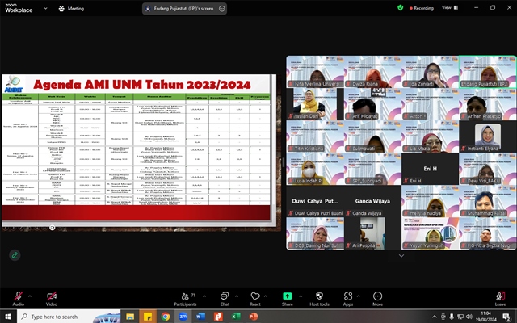The height and width of the screenshot is (323, 517).
Task: Click the green encryption shield icon
Action: [x=401, y=7]
